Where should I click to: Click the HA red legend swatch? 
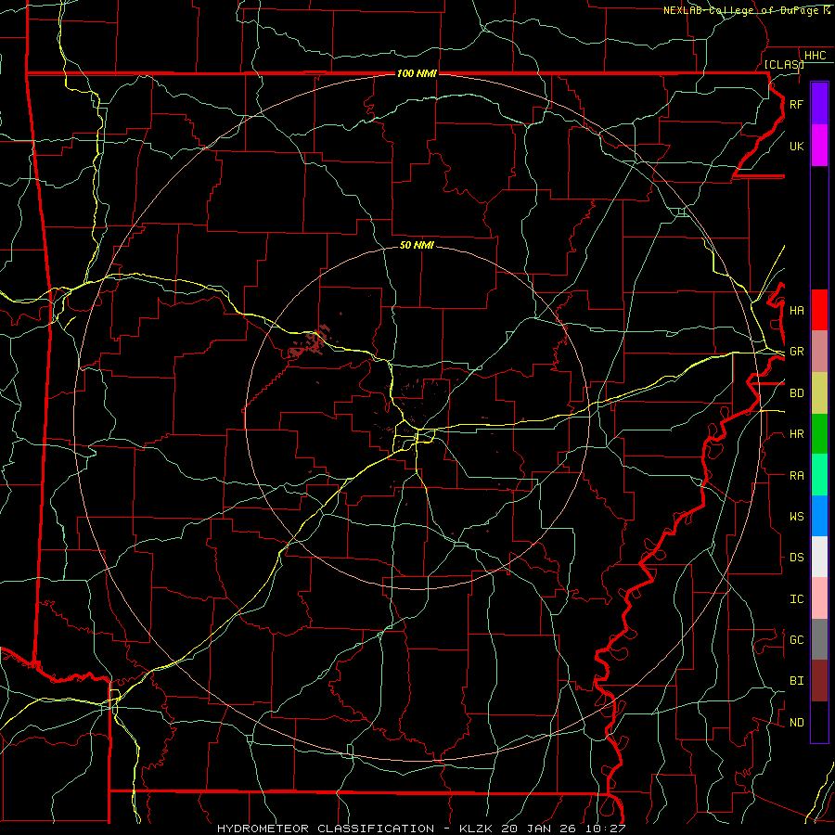(819, 310)
